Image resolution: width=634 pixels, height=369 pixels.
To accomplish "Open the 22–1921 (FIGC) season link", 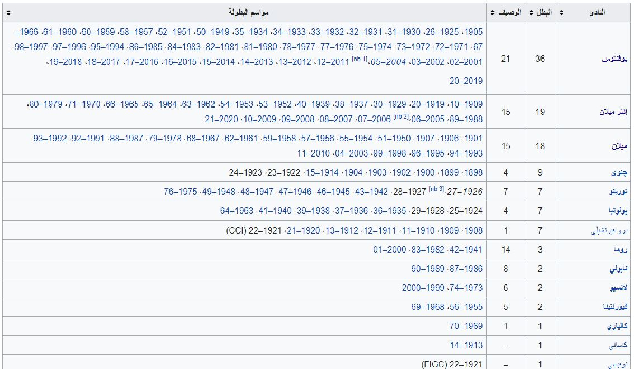I will [x=452, y=364].
